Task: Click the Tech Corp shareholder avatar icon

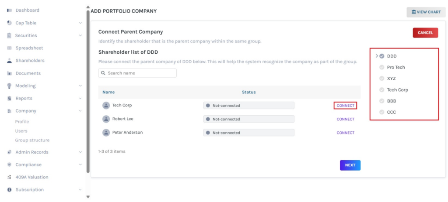Action: [106, 106]
